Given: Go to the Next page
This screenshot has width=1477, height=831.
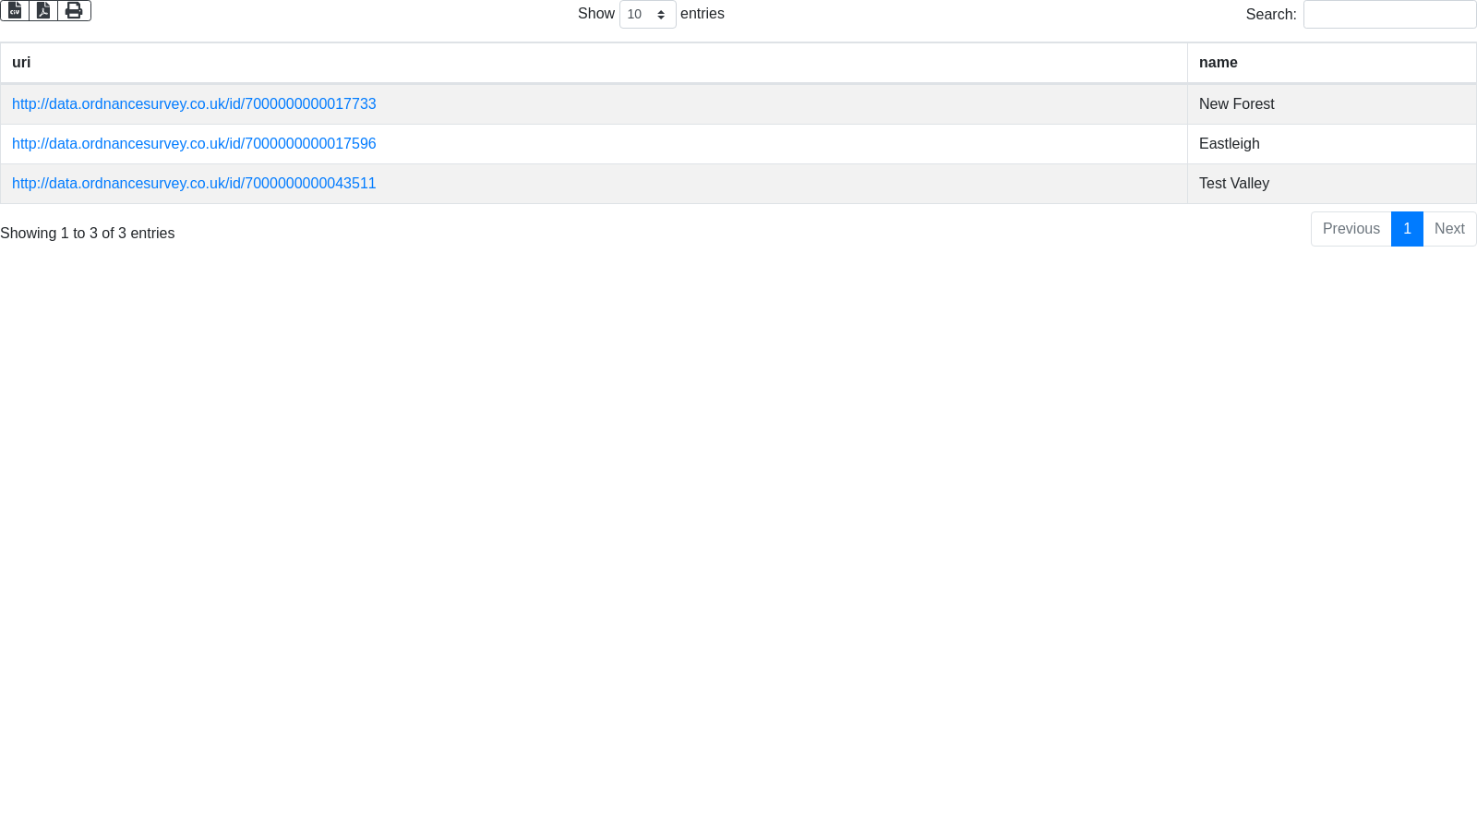Looking at the screenshot, I should (1449, 229).
